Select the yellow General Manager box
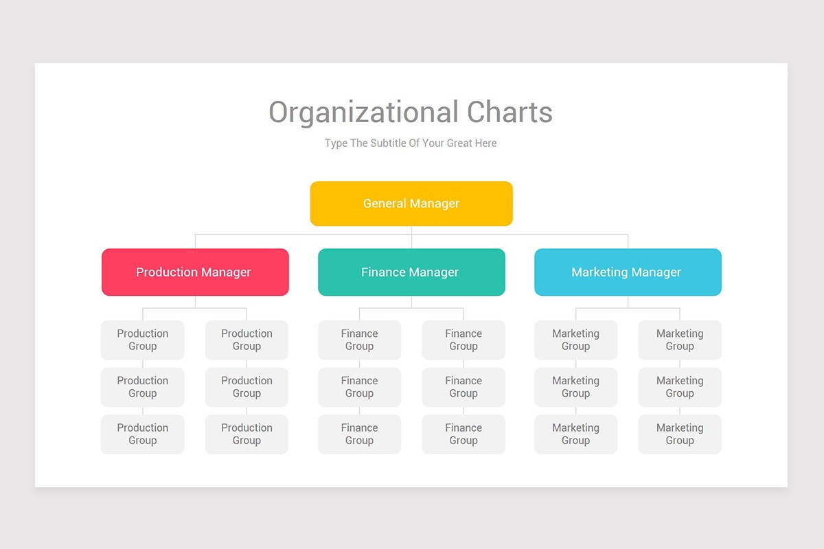824x549 pixels. 411,204
